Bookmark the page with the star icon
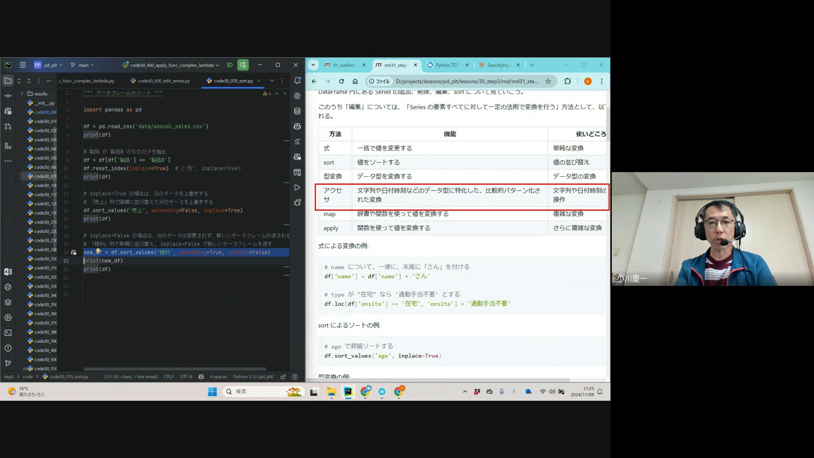Viewport: 814px width, 458px height. coord(548,81)
